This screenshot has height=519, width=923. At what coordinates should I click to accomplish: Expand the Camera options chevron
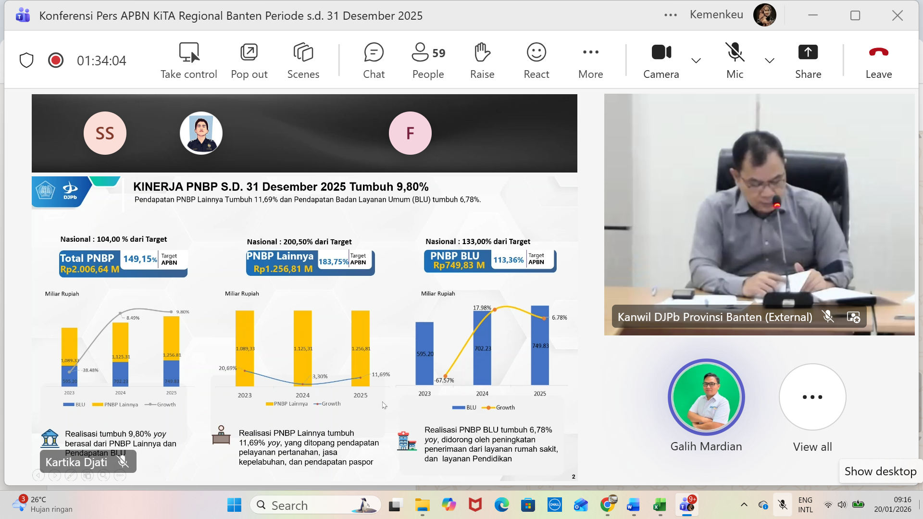pyautogui.click(x=696, y=61)
